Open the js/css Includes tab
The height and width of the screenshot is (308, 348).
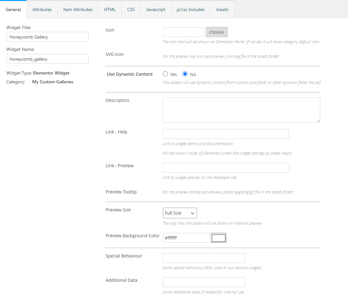[x=191, y=9]
